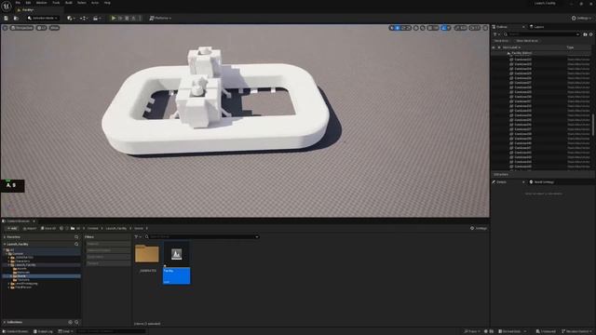Click Import in Content Browser

[29, 229]
